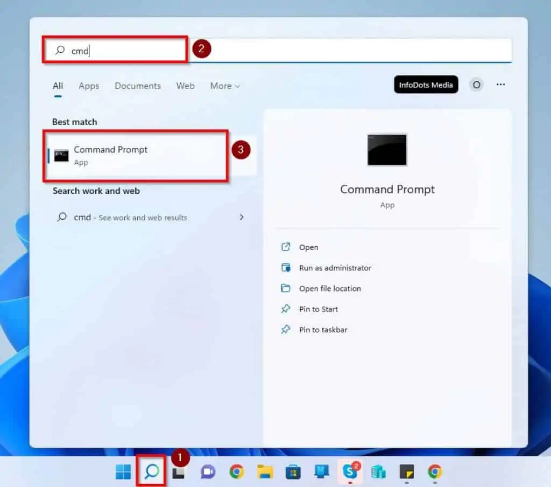Image resolution: width=551 pixels, height=487 pixels.
Task: Open Teams Chat from the taskbar
Action: pyautogui.click(x=208, y=472)
